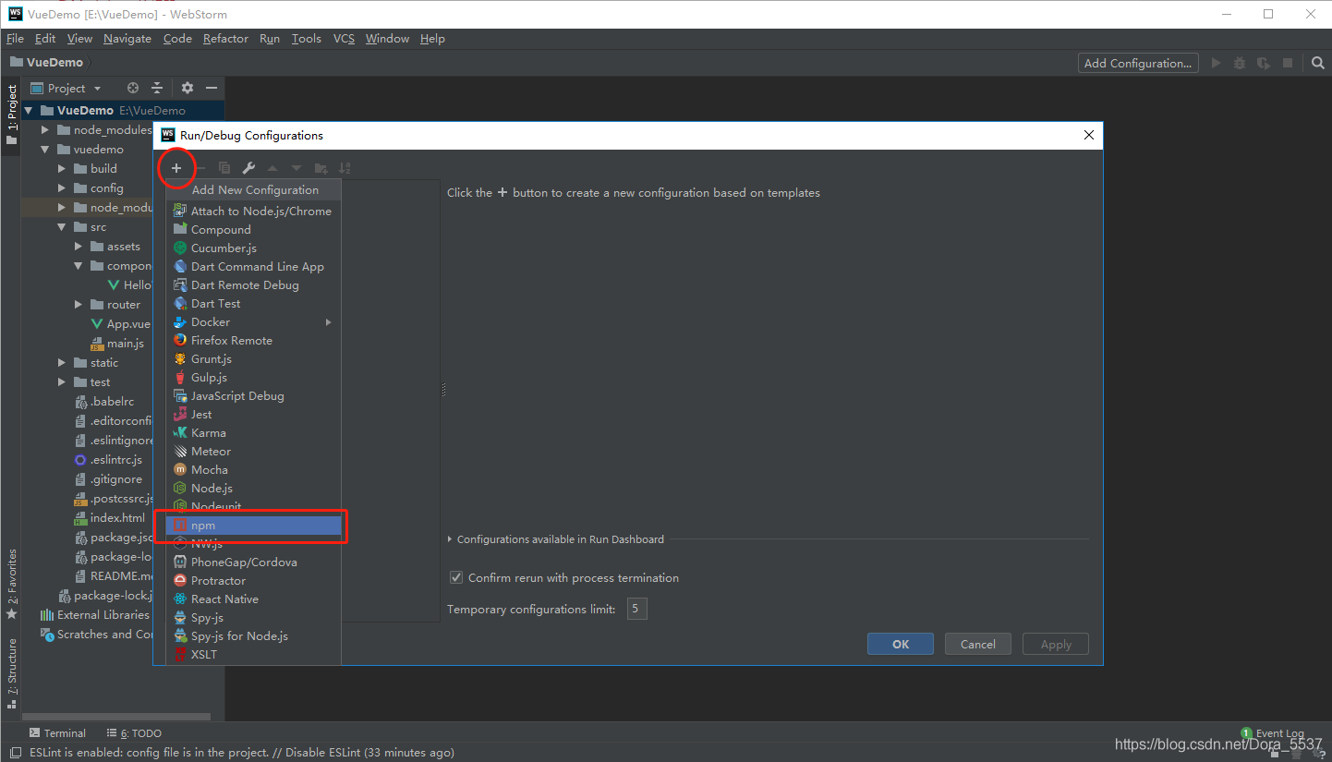Pick Node.js from the configuration list
The image size is (1332, 762).
[x=254, y=489]
